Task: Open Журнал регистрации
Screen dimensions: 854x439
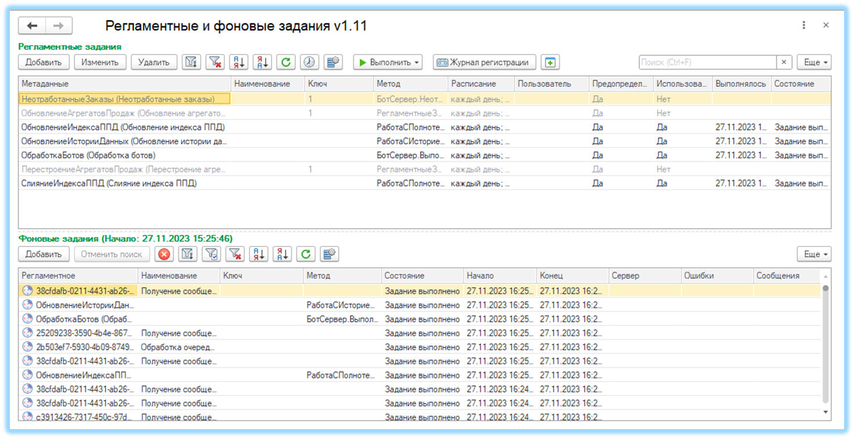Action: pyautogui.click(x=484, y=62)
